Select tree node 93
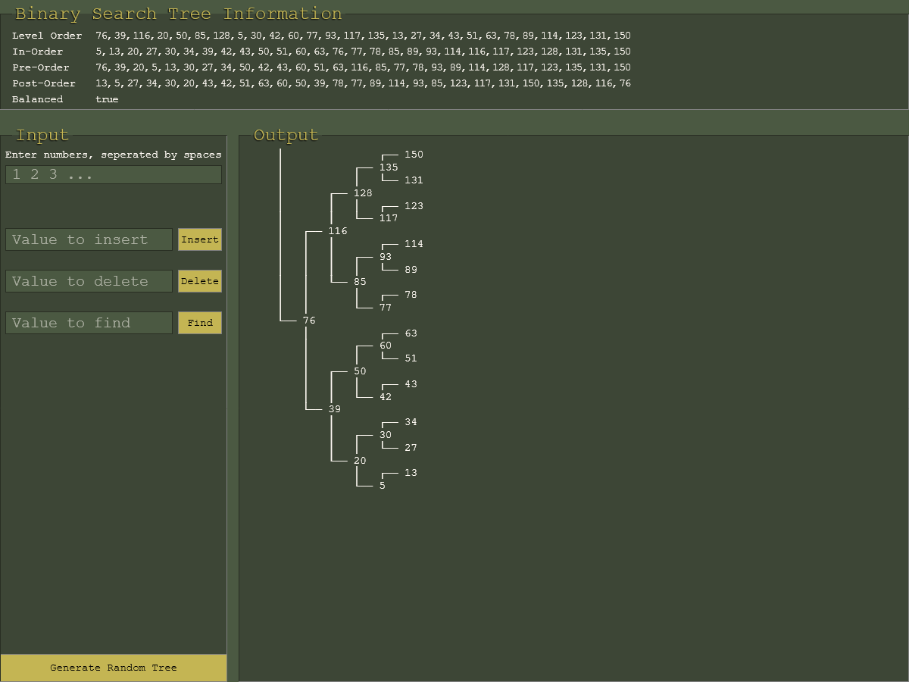 click(x=386, y=257)
